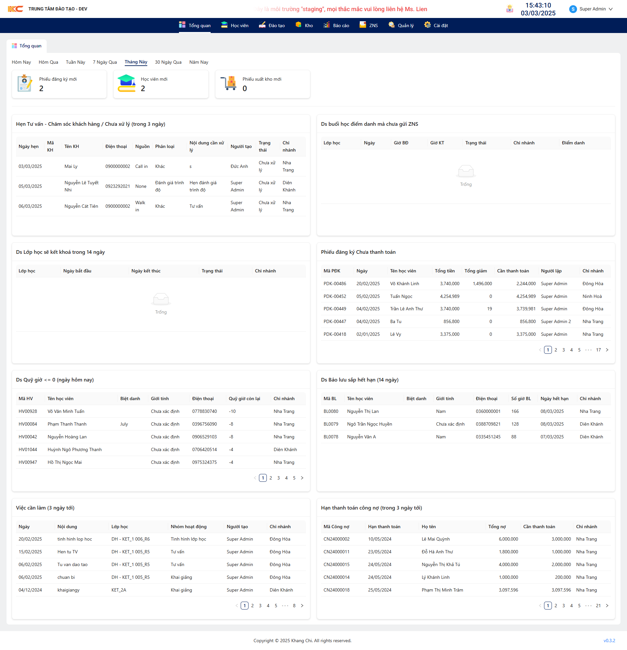Click the Phiếu xuất kho mới card
Image resolution: width=627 pixels, height=650 pixels.
pos(263,84)
